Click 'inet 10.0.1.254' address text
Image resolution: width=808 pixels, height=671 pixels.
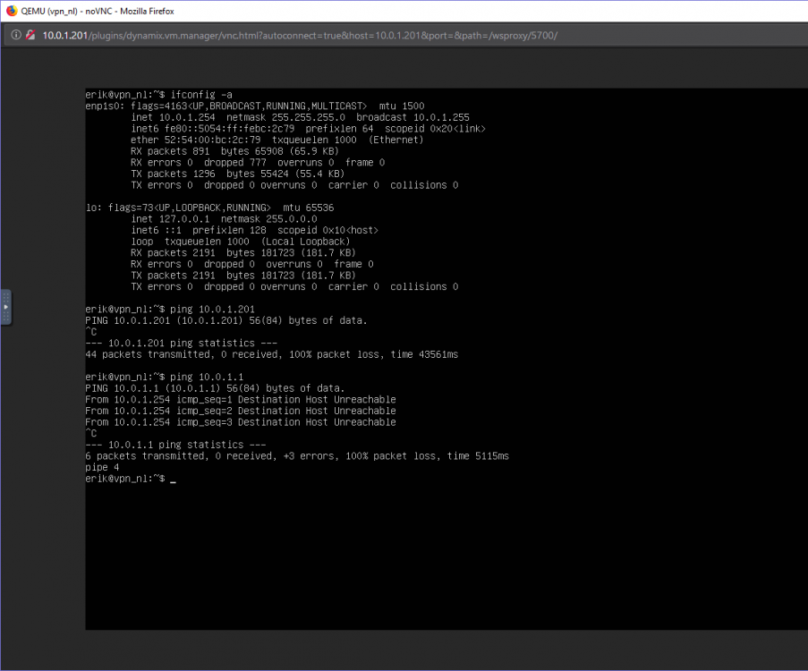click(174, 117)
